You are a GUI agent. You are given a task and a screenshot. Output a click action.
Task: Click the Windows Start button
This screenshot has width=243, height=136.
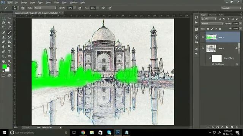tap(4, 133)
